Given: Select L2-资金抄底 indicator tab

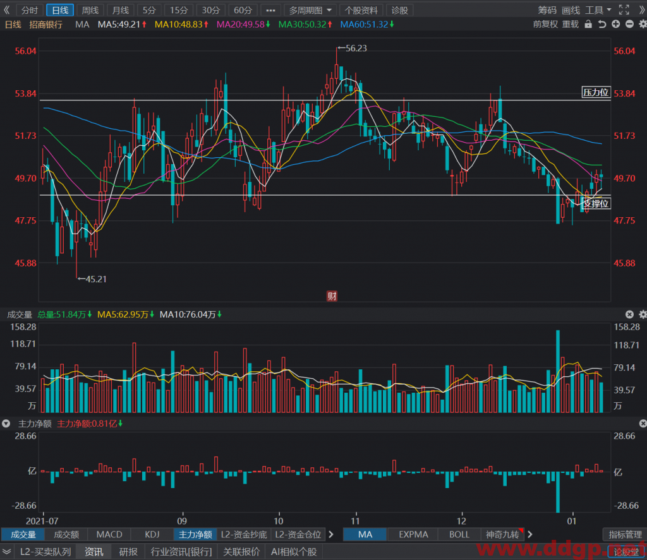Looking at the screenshot, I should 244,535.
